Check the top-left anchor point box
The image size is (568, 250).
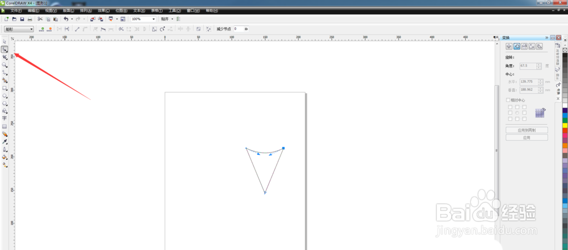click(x=510, y=107)
